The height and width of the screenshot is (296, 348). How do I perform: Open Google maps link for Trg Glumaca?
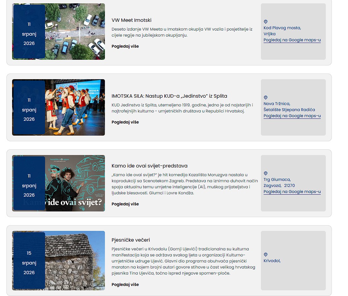tap(292, 192)
